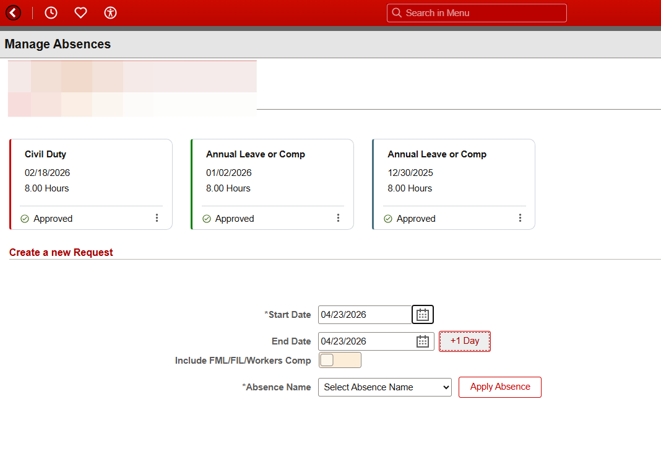Go back using the back arrow icon
The width and height of the screenshot is (661, 456).
[x=14, y=12]
